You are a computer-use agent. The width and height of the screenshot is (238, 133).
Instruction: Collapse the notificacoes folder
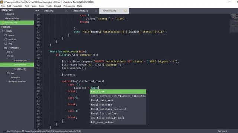[x=6, y=48]
